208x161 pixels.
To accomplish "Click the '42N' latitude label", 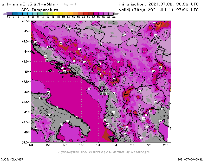I will pos(27,92).
